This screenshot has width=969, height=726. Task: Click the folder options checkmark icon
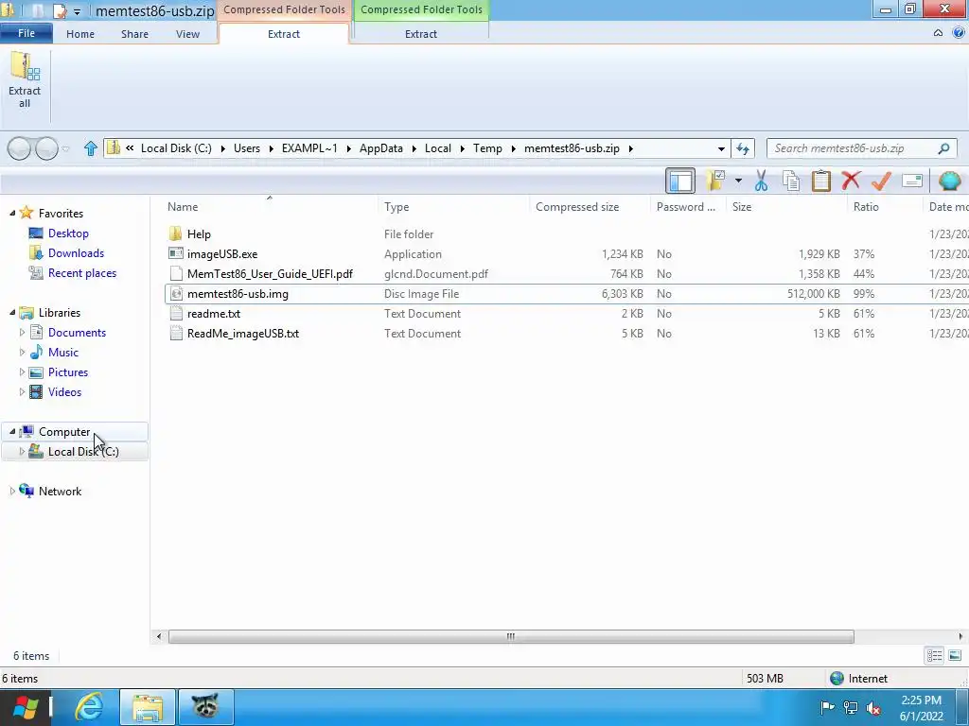[716, 181]
